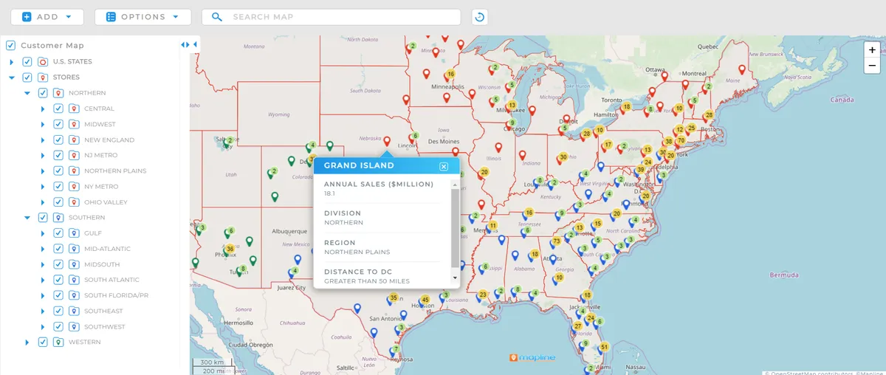
Task: Zoom out with the minus button
Action: 872,66
